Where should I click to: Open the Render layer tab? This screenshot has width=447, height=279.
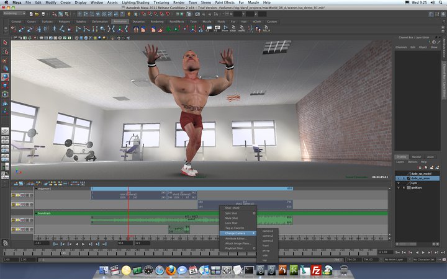416,157
